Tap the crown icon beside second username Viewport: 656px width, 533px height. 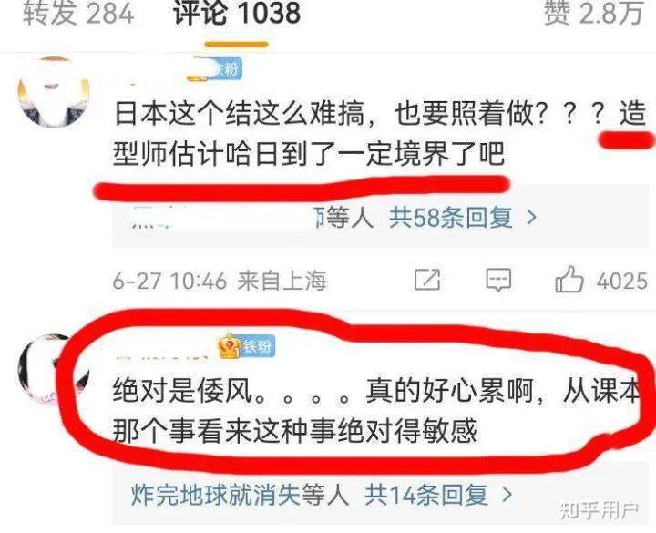coord(229,345)
